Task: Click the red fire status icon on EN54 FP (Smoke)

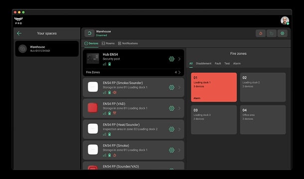Action: click(x=115, y=155)
